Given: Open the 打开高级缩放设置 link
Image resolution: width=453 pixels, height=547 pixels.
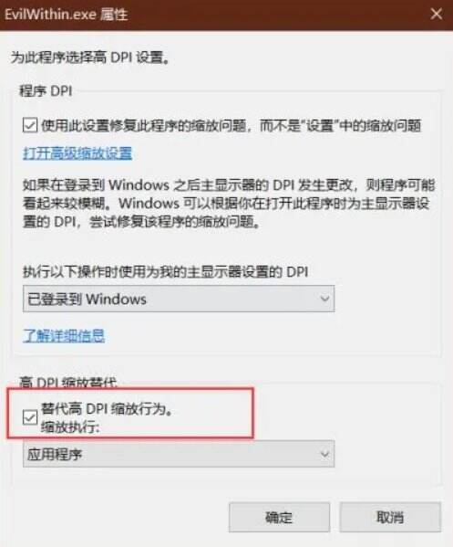Looking at the screenshot, I should 77,153.
